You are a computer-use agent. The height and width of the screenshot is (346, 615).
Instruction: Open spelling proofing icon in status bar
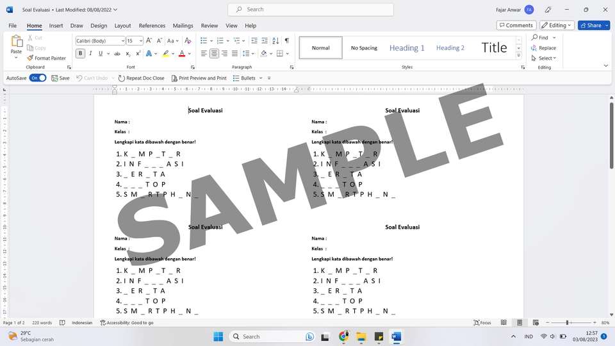(62, 322)
